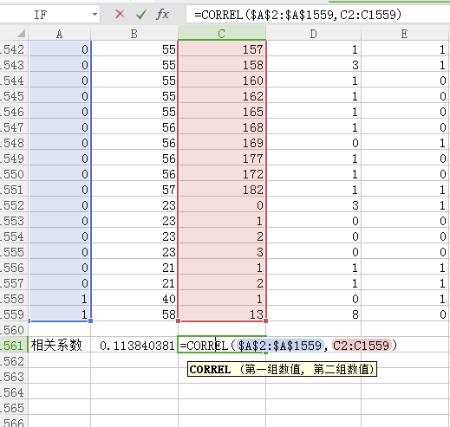Confirm formula with green checkmark
This screenshot has width=450, height=427.
click(141, 14)
